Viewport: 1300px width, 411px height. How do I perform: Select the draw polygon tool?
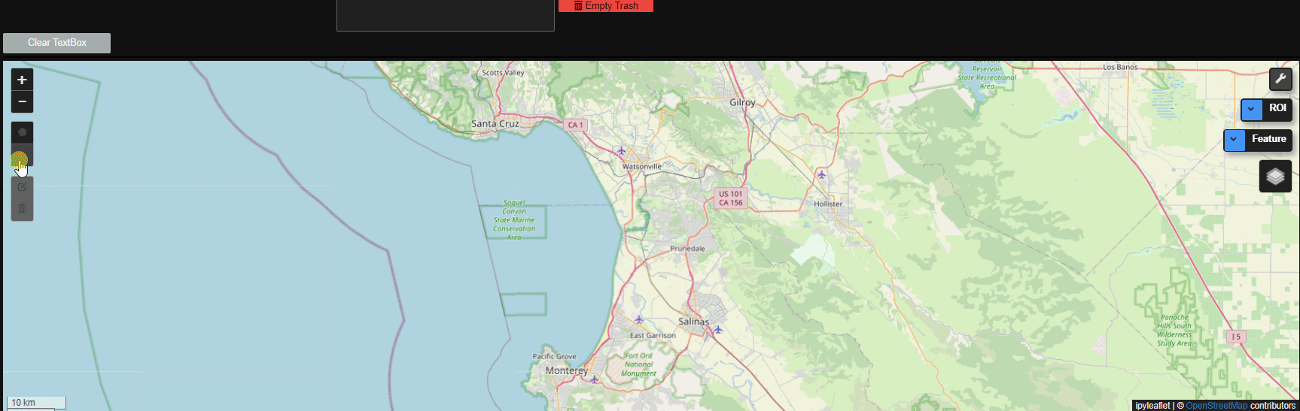coord(22,132)
